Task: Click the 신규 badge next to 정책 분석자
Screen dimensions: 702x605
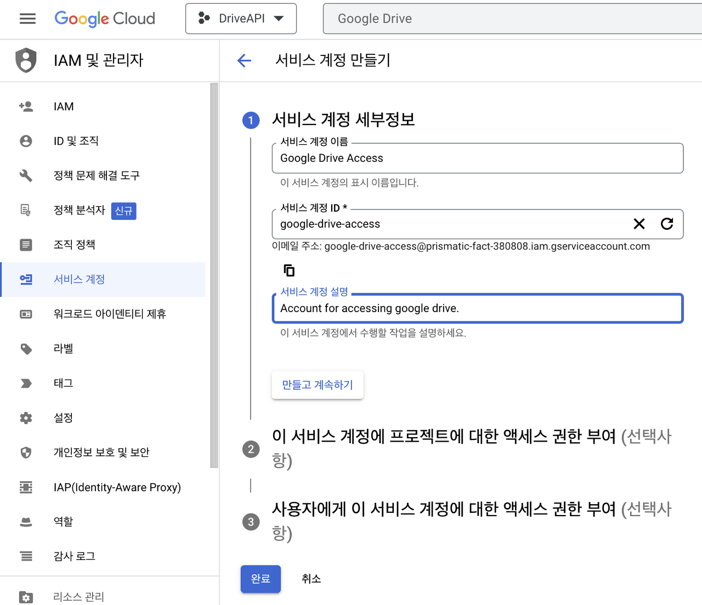Action: [x=124, y=211]
